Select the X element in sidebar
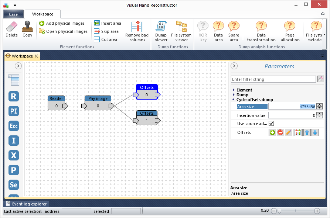 pos(14,155)
